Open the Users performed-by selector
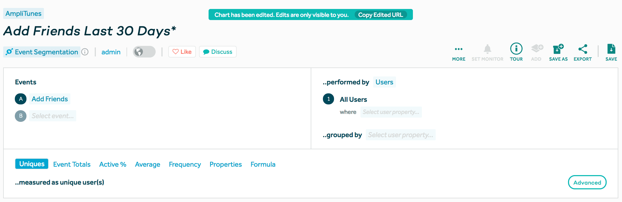622x202 pixels. point(384,82)
